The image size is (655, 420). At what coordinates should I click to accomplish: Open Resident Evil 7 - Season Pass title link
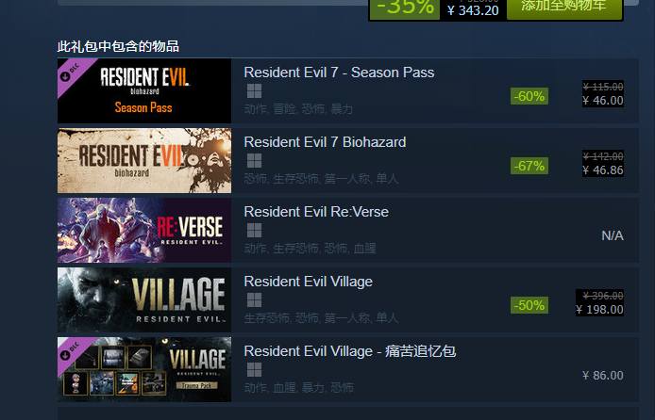(x=339, y=73)
